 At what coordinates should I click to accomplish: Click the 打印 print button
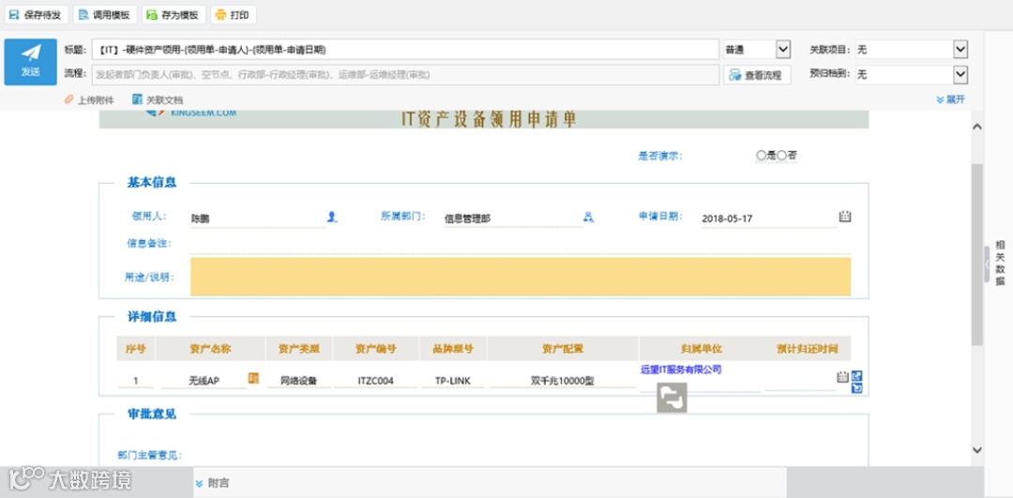point(233,15)
